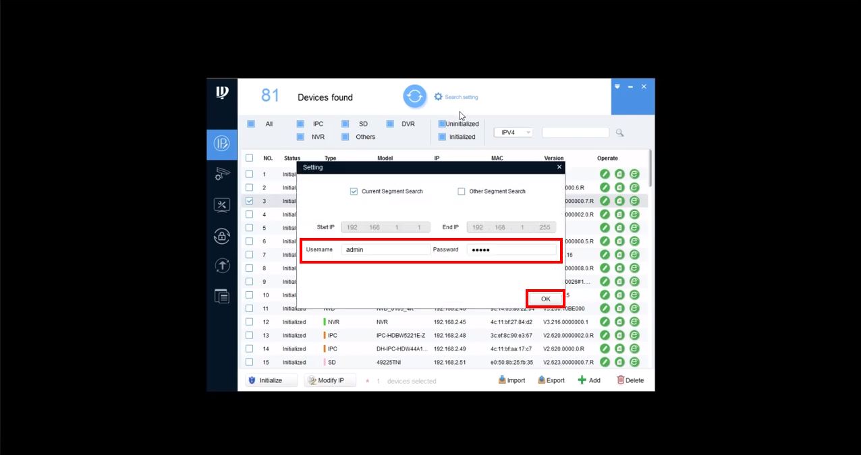Click the Initialize button

(271, 380)
